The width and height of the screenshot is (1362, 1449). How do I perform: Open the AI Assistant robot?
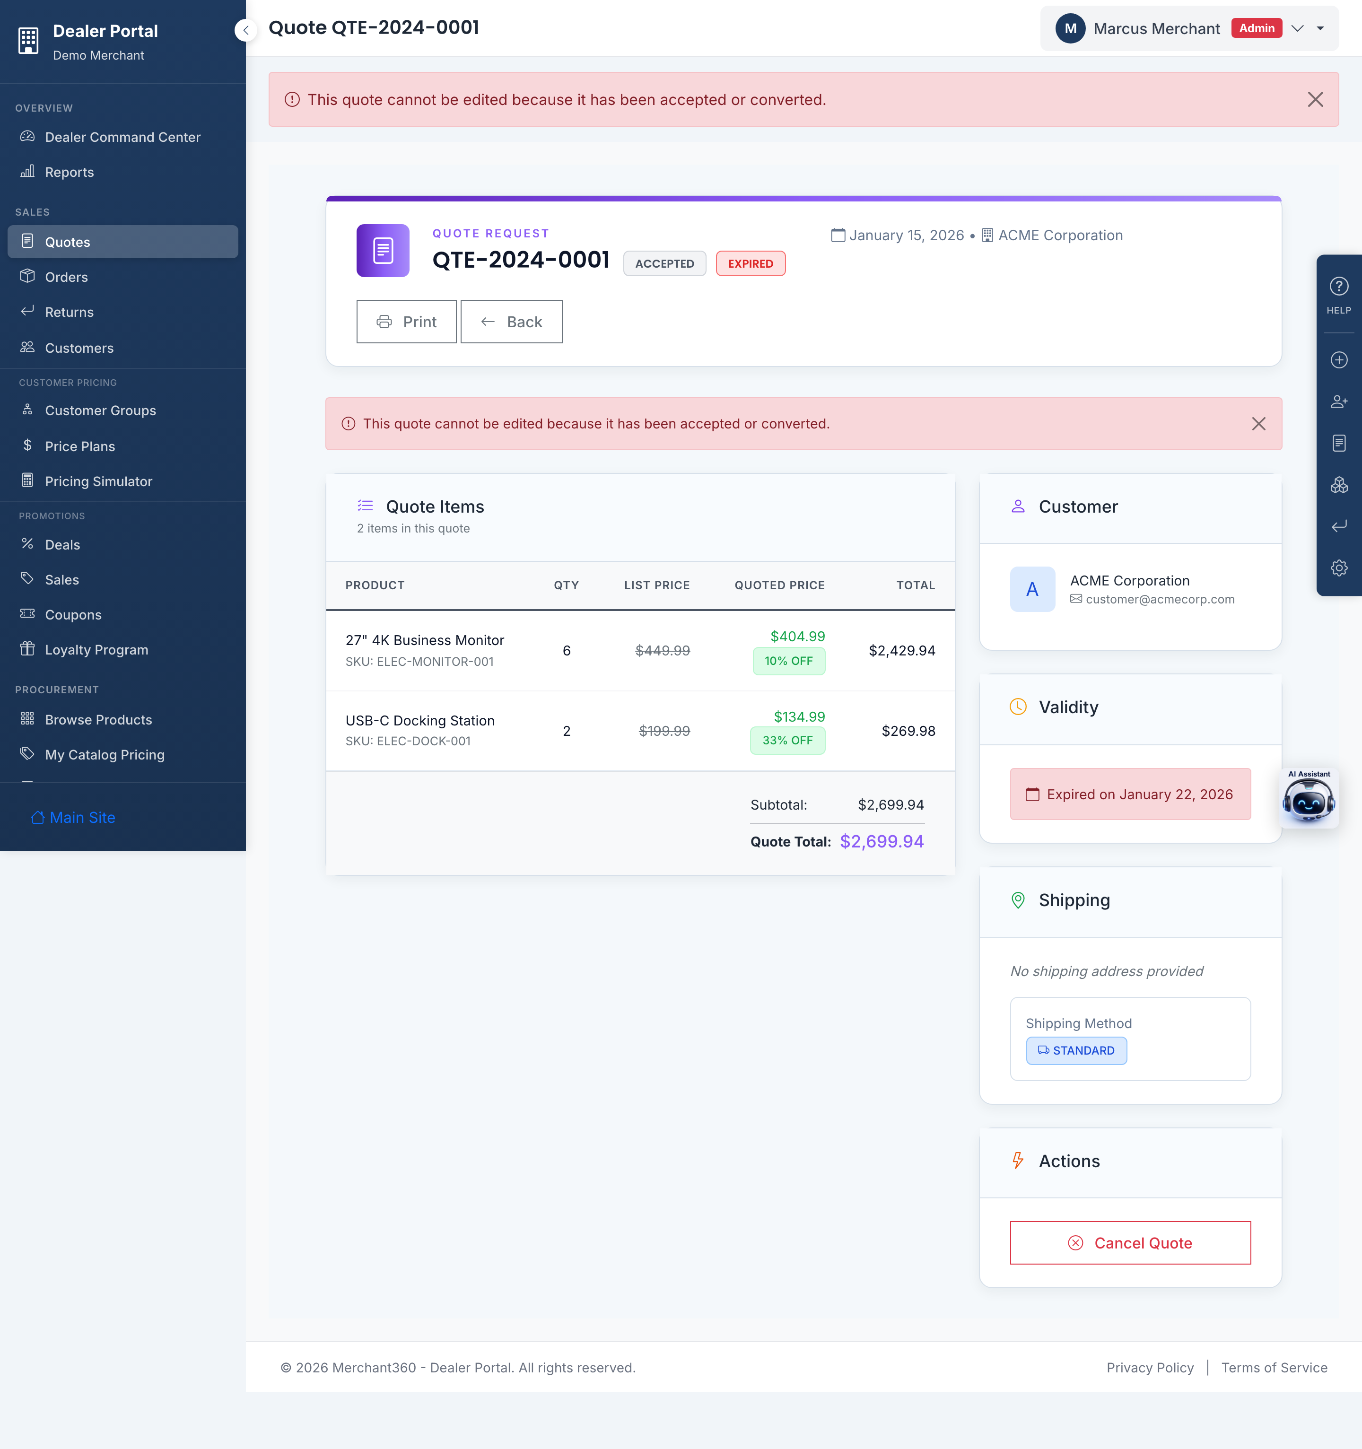tap(1309, 800)
